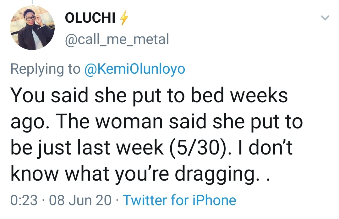The width and height of the screenshot is (339, 219).
Task: Click the tweet line starting 'You said she'
Action: (149, 96)
